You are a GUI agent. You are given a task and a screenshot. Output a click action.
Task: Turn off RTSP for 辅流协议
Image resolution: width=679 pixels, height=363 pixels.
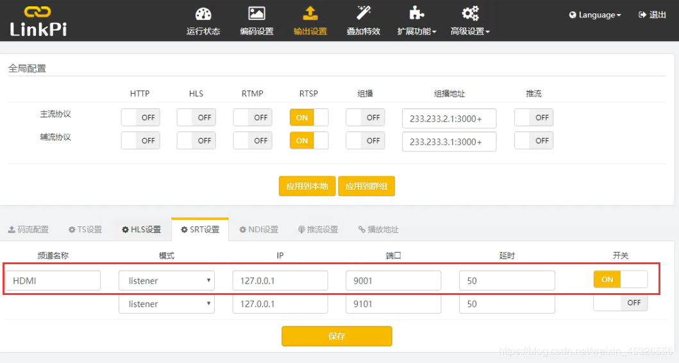[309, 140]
